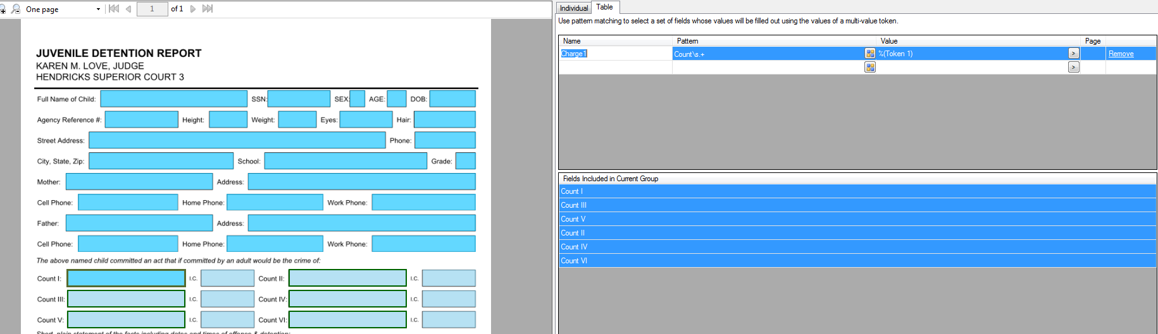The width and height of the screenshot is (1158, 334).
Task: Open the One page zoom dropdown
Action: point(98,9)
